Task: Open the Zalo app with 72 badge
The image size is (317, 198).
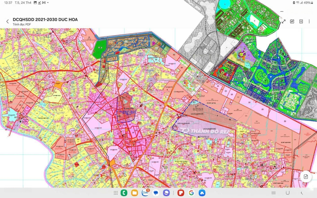Action: [x=145, y=193]
